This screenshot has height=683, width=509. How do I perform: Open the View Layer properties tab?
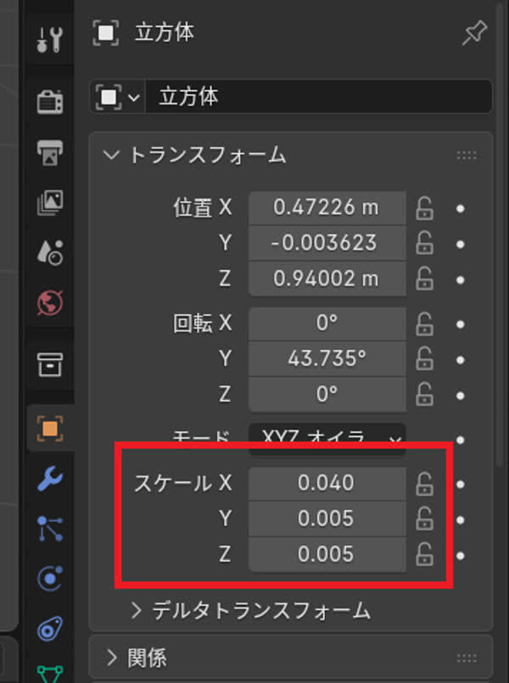(50, 203)
